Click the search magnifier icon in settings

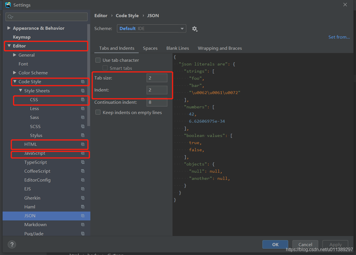point(11,17)
